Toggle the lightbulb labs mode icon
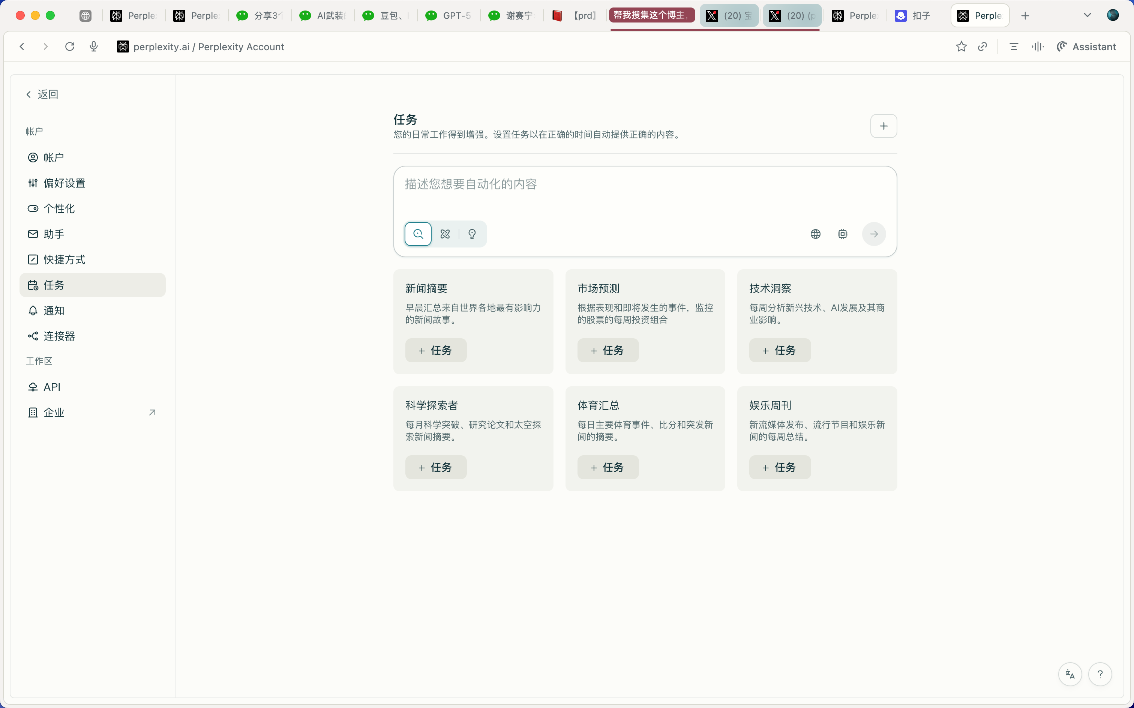This screenshot has width=1134, height=708. tap(472, 234)
